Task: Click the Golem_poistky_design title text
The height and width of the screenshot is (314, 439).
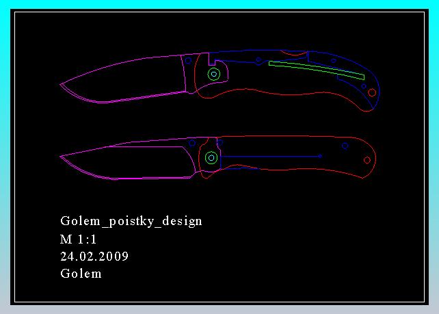Action: pos(131,221)
